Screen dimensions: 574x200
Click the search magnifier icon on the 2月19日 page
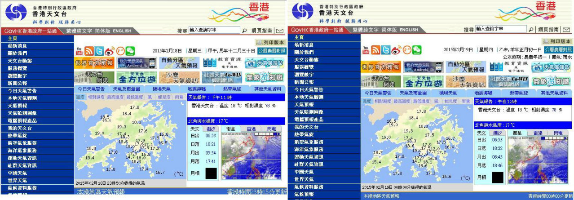click(x=531, y=30)
